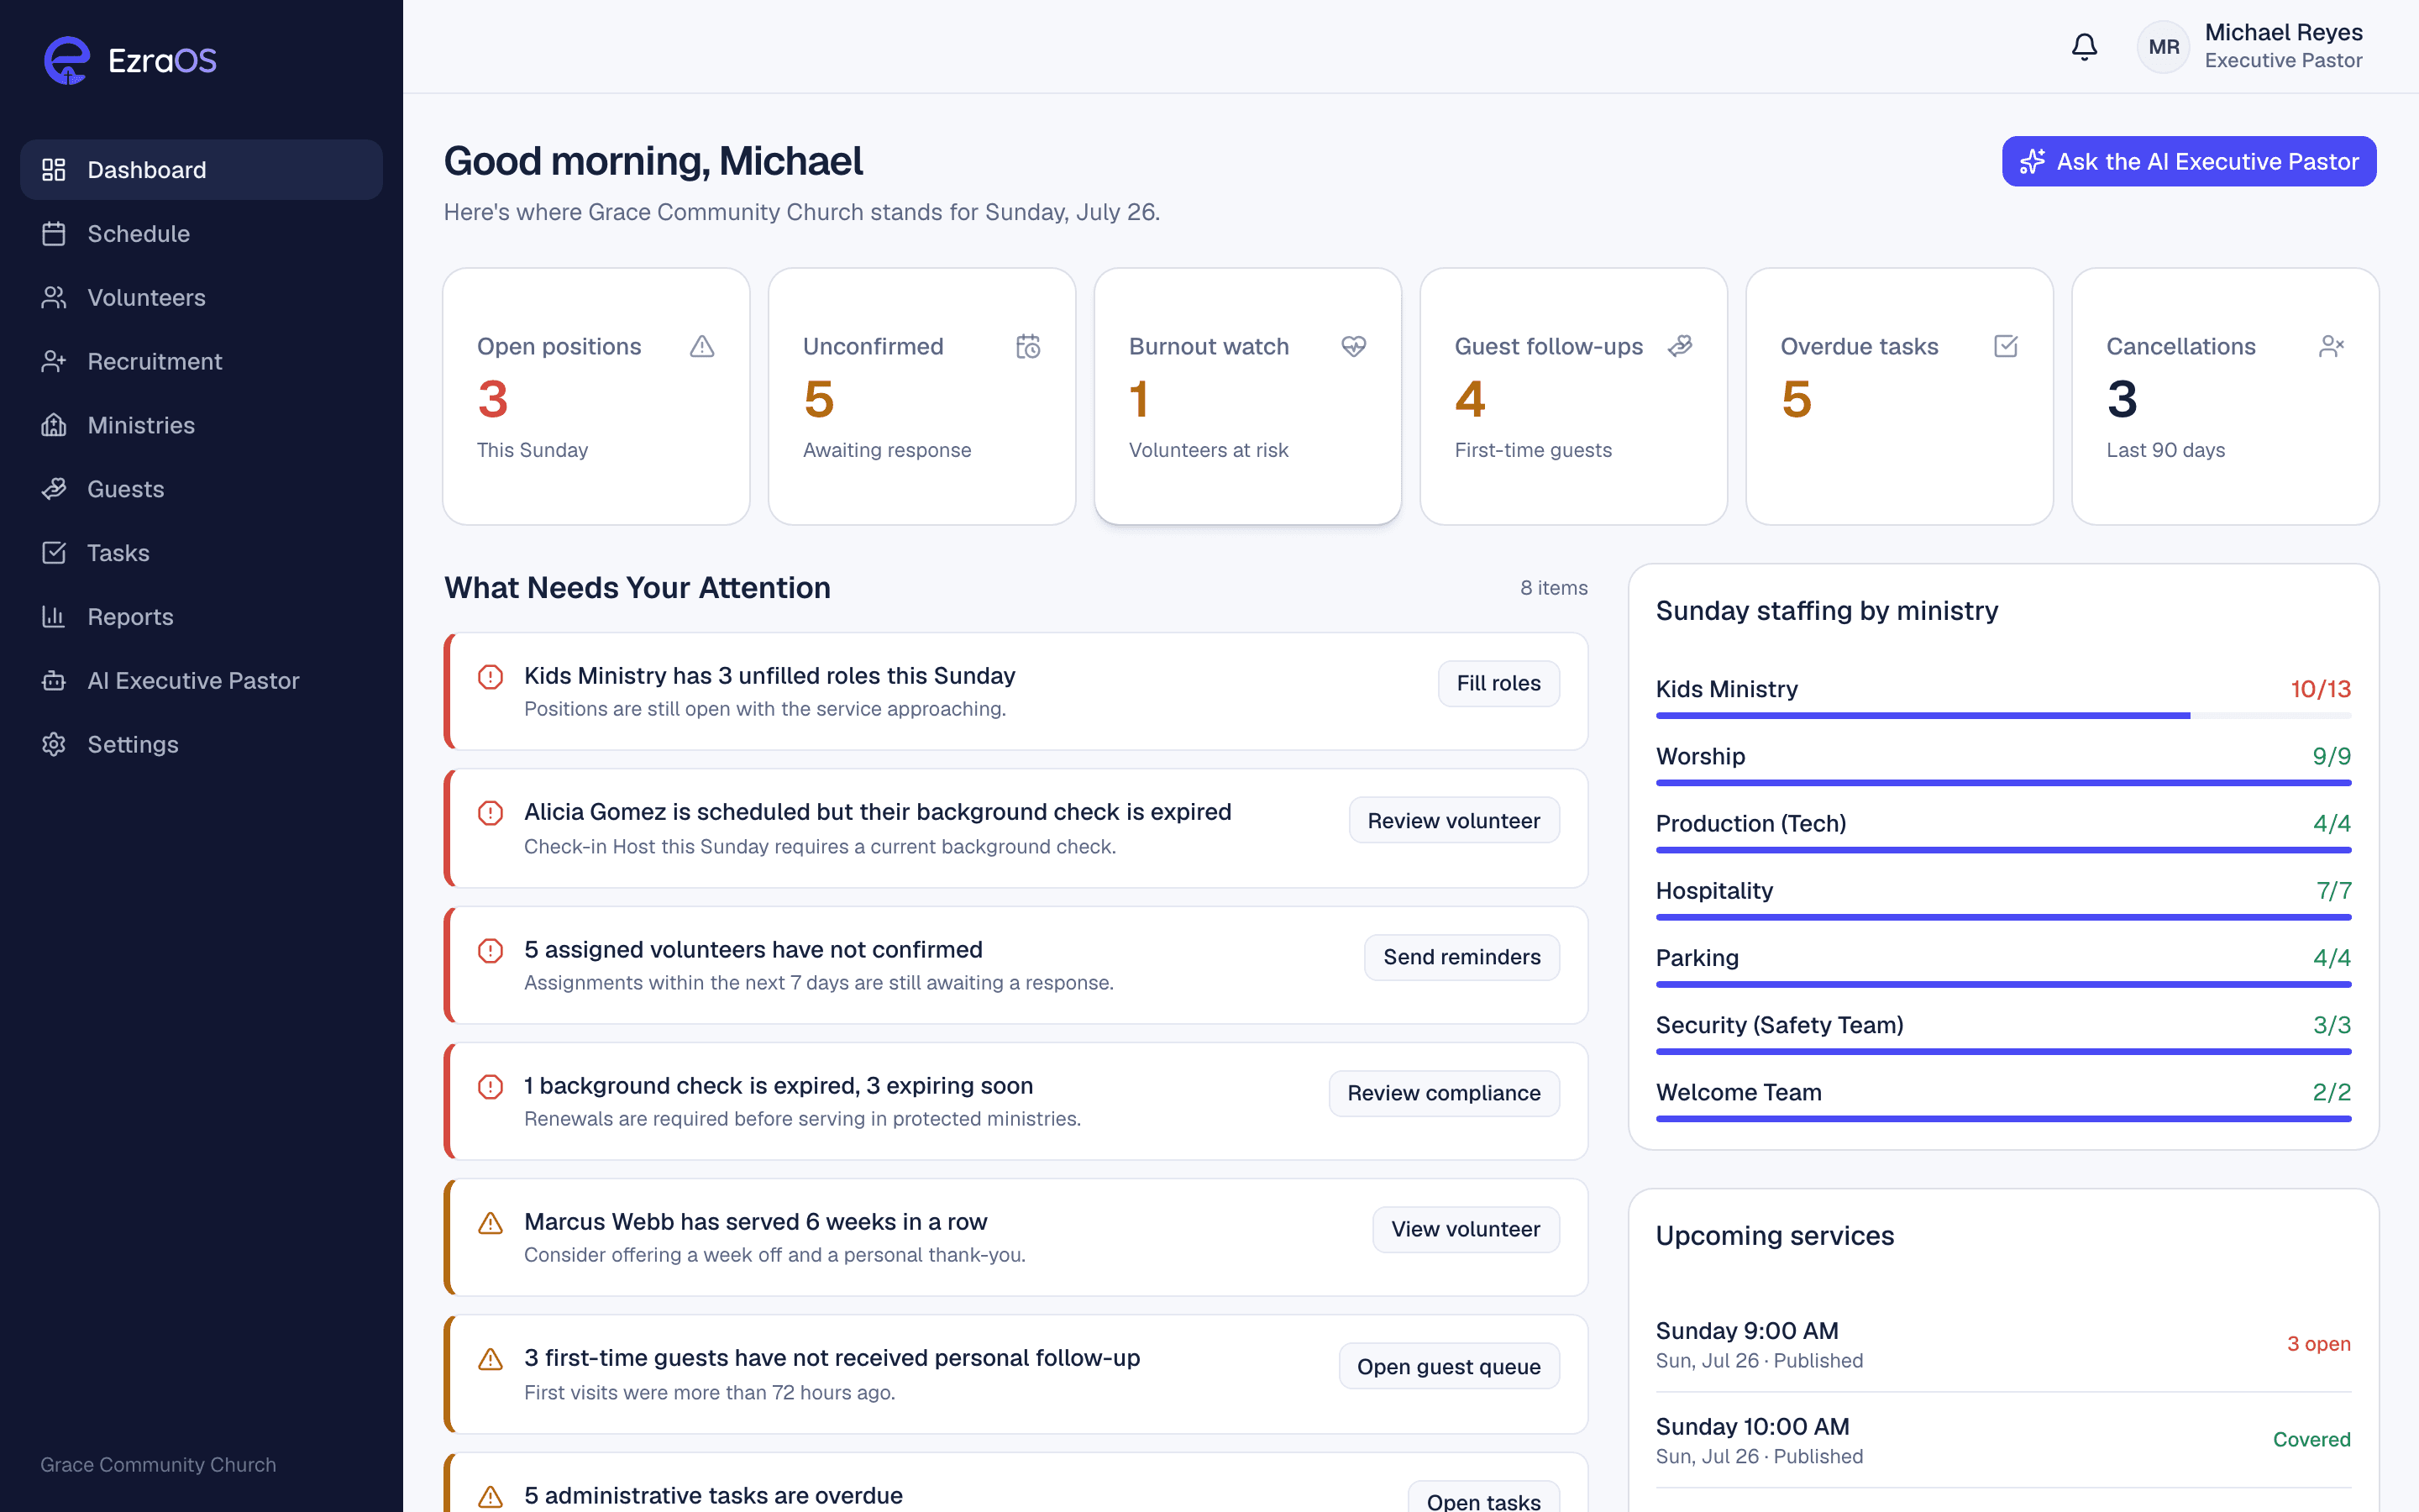The image size is (2419, 1512).
Task: Click the Michael Reyes profile name
Action: pyautogui.click(x=2283, y=33)
